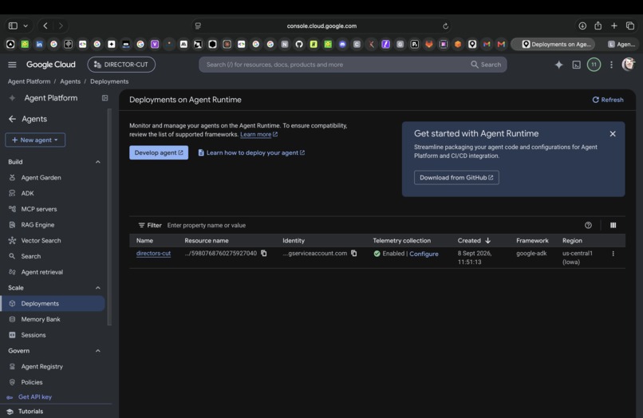Screen dimensions: 643x418
Task: Click the browser back arrow
Action: pyautogui.click(x=45, y=26)
